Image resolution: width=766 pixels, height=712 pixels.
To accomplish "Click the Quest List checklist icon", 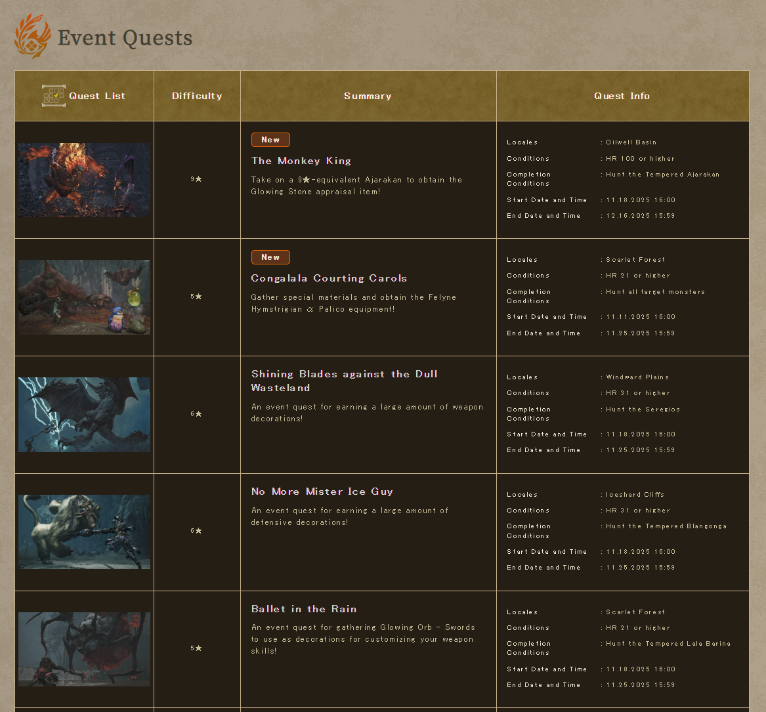I will (x=54, y=96).
